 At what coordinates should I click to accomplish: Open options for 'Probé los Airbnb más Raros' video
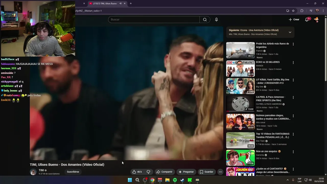pyautogui.click(x=293, y=44)
